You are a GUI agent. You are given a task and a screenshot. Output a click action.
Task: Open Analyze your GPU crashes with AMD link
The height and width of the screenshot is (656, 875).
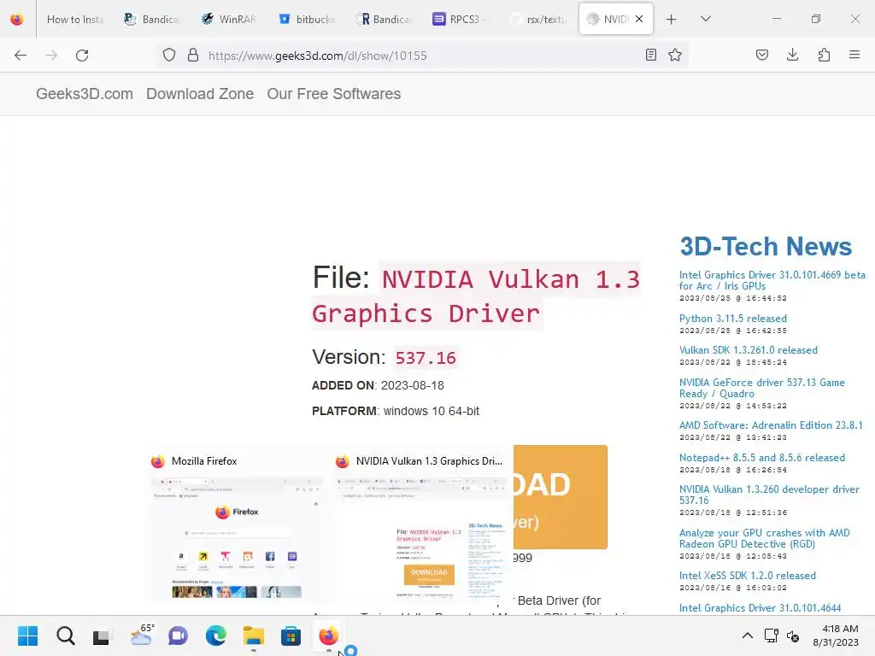(x=764, y=538)
